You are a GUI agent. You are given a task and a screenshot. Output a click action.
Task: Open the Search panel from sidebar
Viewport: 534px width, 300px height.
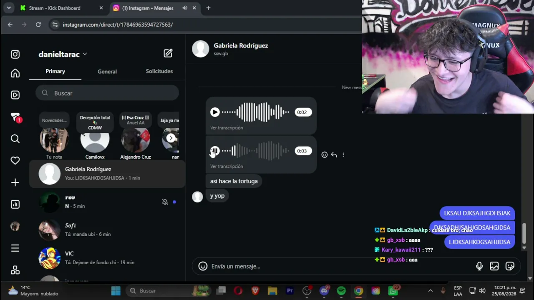(15, 139)
